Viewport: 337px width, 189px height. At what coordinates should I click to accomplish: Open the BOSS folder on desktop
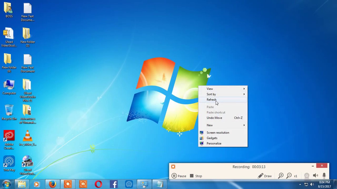click(x=9, y=10)
